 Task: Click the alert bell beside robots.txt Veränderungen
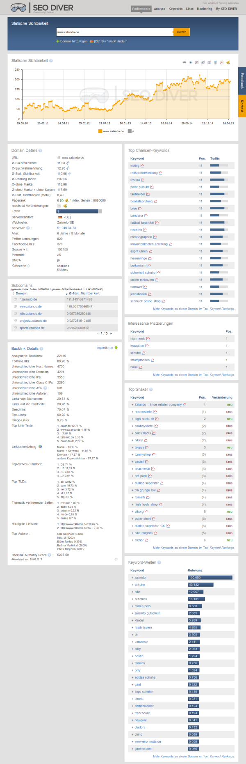(65, 206)
